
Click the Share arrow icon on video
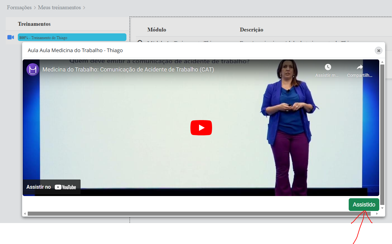[360, 67]
